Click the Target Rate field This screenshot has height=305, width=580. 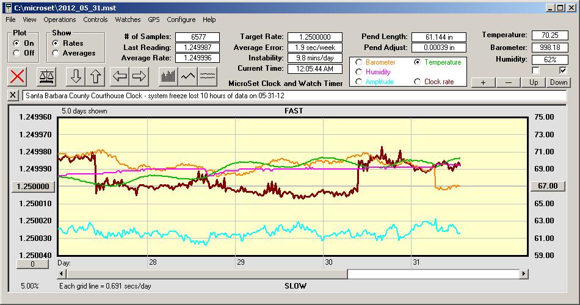tap(315, 37)
